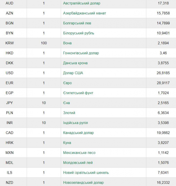The image size is (176, 186).
Task: Open the Мексиканське песо link
Action: [x=79, y=153]
